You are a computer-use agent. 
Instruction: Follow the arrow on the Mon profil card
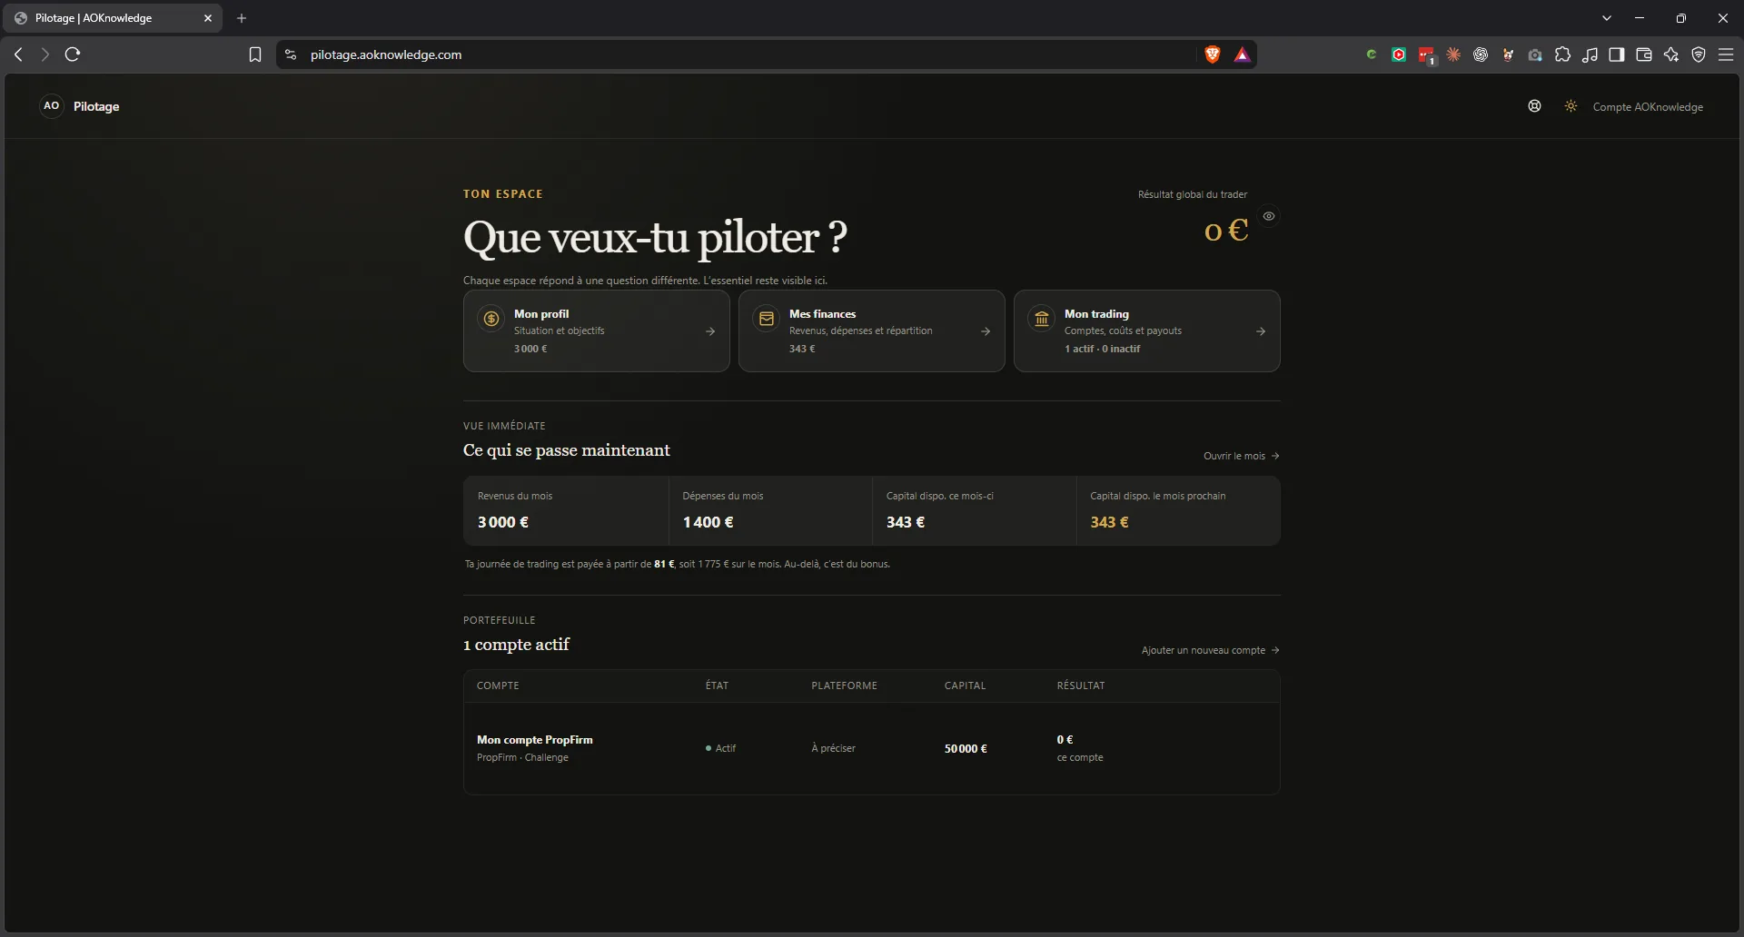(710, 331)
